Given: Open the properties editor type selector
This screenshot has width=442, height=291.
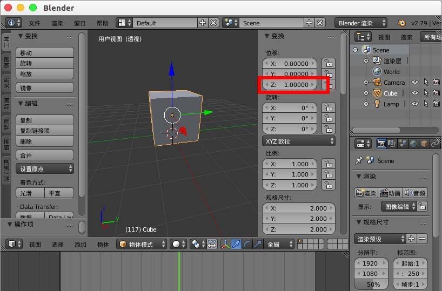Looking at the screenshot, I should coord(363,144).
